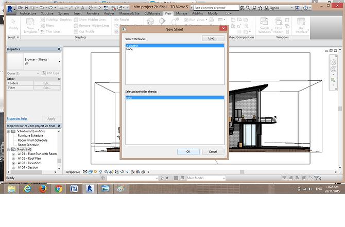
Task: Select the 'A1 metric' titleblock
Action: click(175, 46)
